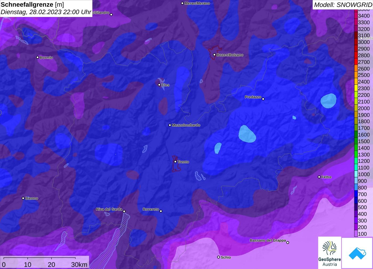Click the Trento city marker
Screen dimensions: 373x269
coord(175,162)
